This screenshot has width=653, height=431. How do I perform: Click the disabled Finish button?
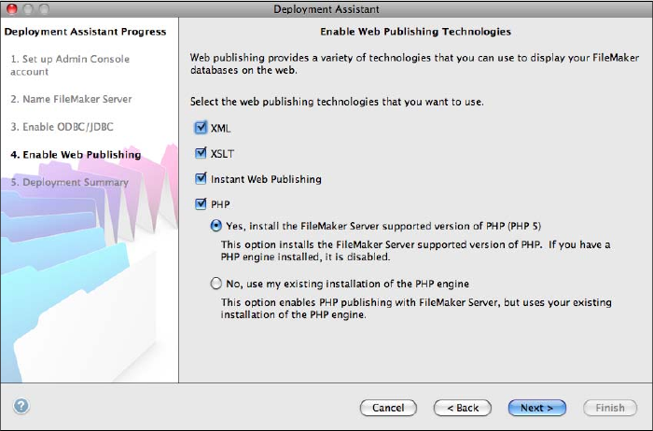[x=610, y=408]
